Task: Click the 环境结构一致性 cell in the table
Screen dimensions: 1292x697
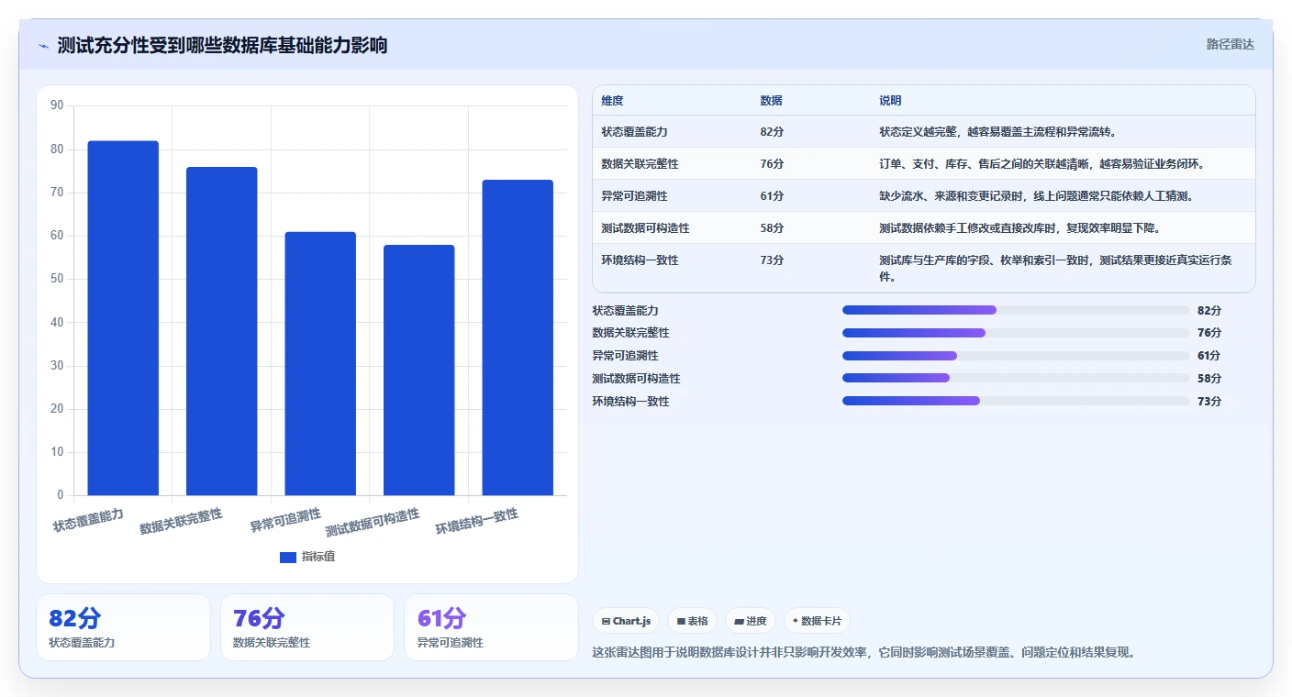Action: tap(640, 260)
